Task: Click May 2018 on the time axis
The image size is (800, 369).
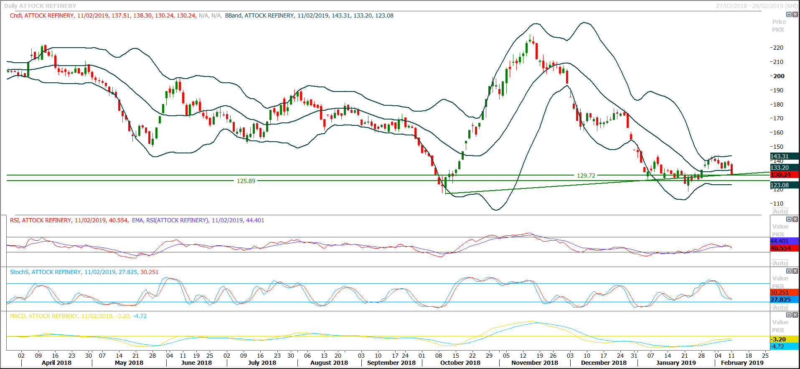Action: tap(129, 363)
